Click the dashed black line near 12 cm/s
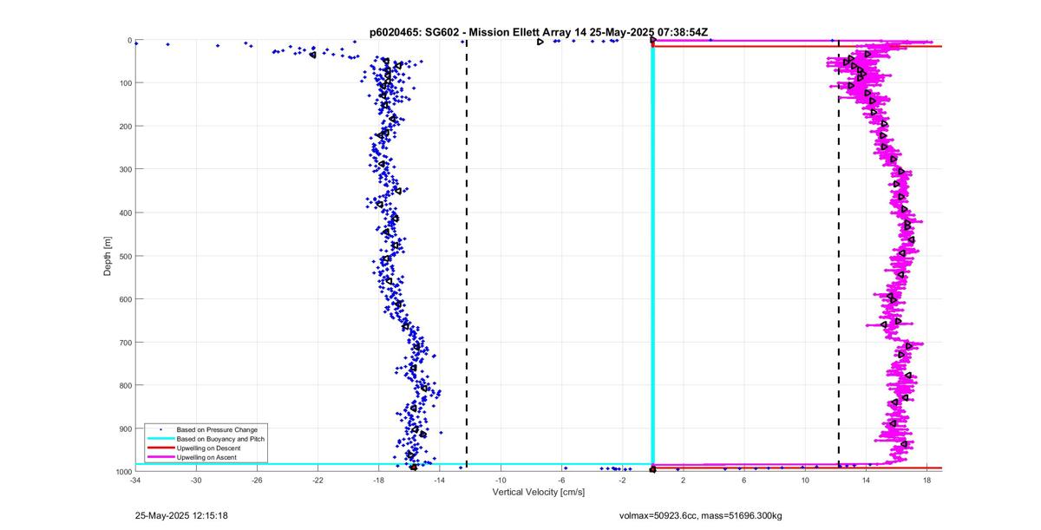This screenshot has width=1041, height=530. coord(838,256)
